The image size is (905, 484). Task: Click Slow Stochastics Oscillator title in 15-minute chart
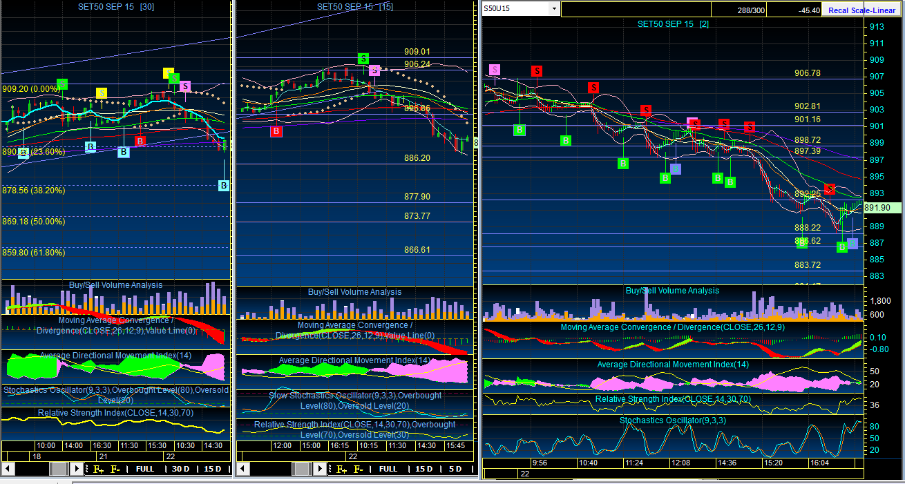354,400
